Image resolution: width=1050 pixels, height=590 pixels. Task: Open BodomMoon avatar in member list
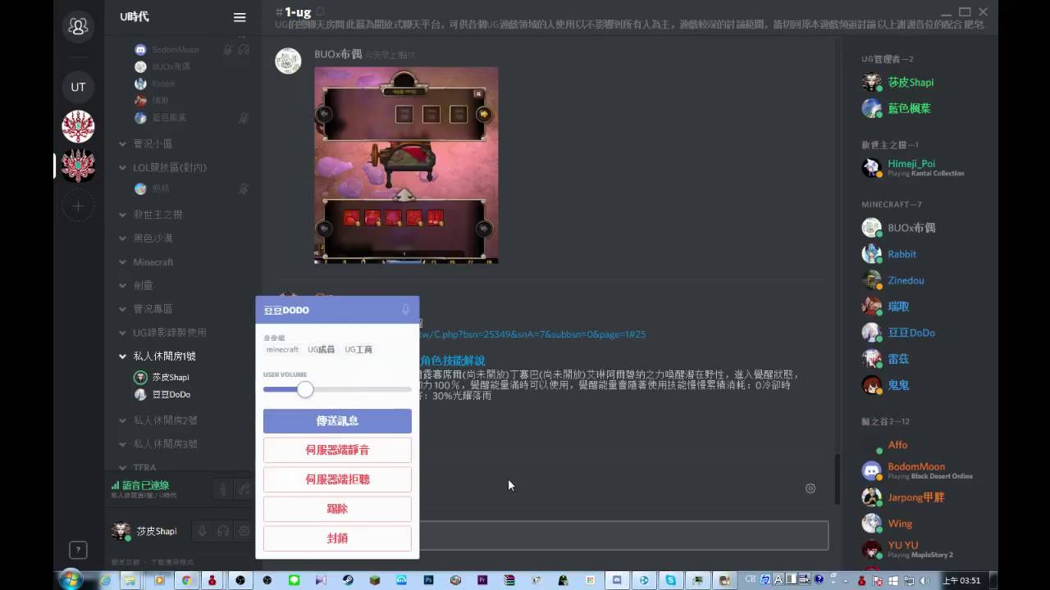pyautogui.click(x=871, y=470)
